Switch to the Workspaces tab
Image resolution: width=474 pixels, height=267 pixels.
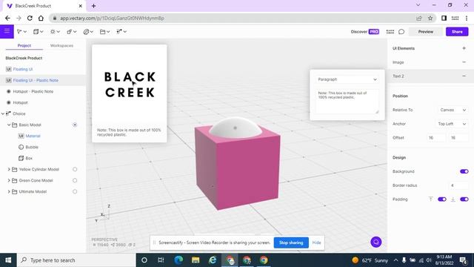click(61, 45)
